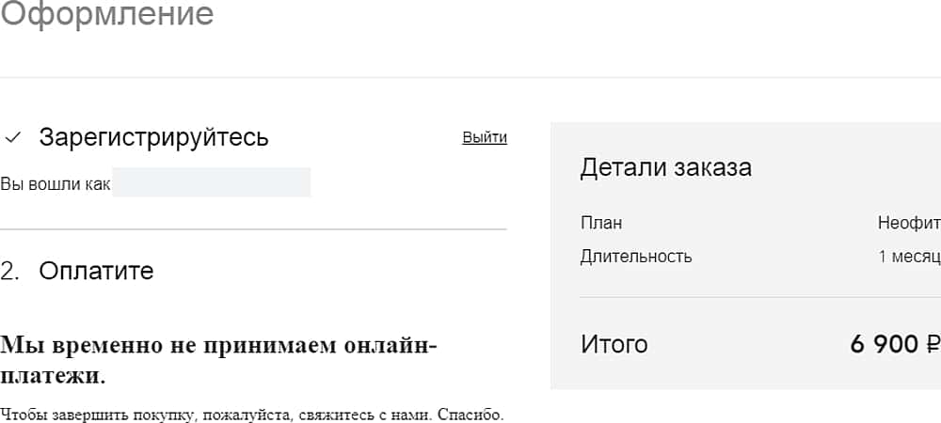Click the 'Вы вошли как' text
The image size is (941, 423).
55,183
